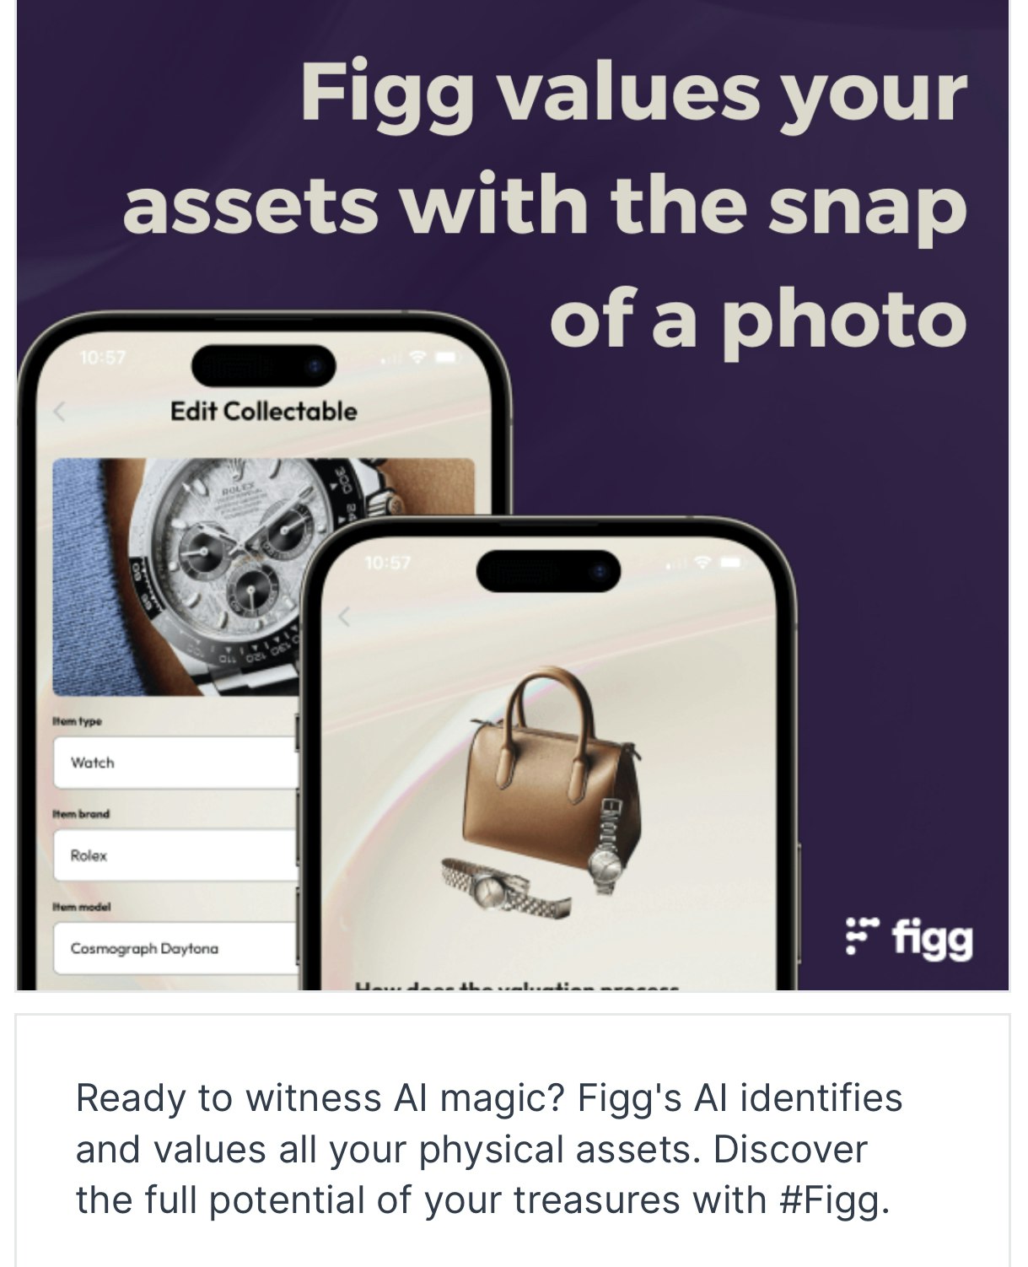Tap the back arrow on Edit Collectable screen
This screenshot has width=1028, height=1267.
pyautogui.click(x=59, y=412)
